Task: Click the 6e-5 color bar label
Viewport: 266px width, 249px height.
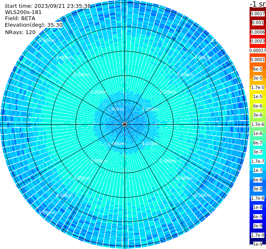Action: click(x=258, y=69)
